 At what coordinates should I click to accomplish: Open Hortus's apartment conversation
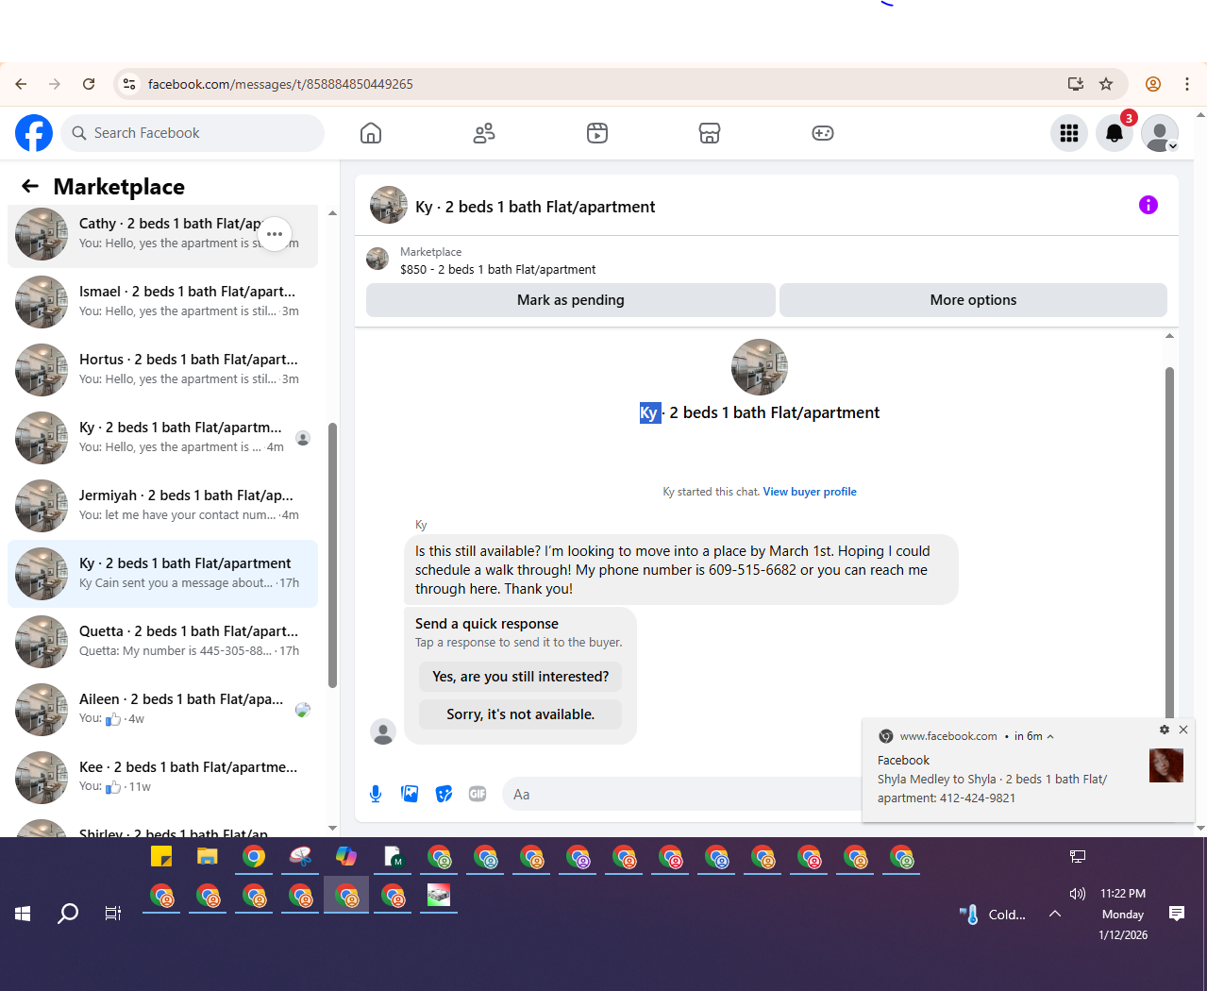tap(162, 369)
